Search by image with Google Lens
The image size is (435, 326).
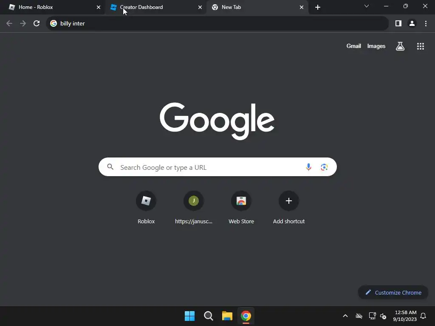[324, 167]
